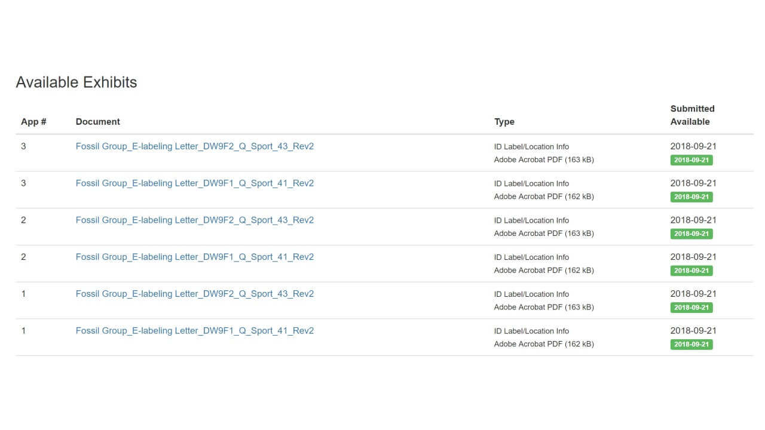Open DW9F1_Q_Sport_41 letter for App 2
This screenshot has width=765, height=430.
pos(194,257)
